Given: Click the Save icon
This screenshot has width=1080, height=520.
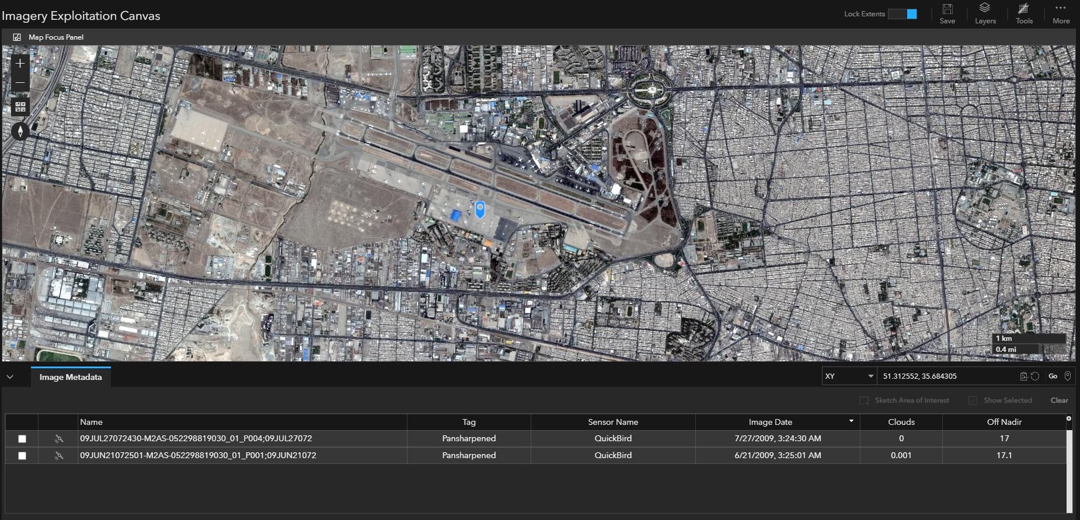Looking at the screenshot, I should click(x=947, y=13).
